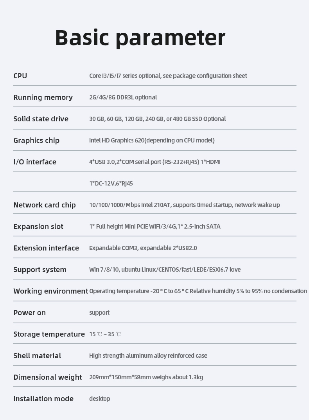The height and width of the screenshot is (420, 309).
Task: Click the 2G/4G/8G DDR3L optional text
Action: 123,97
